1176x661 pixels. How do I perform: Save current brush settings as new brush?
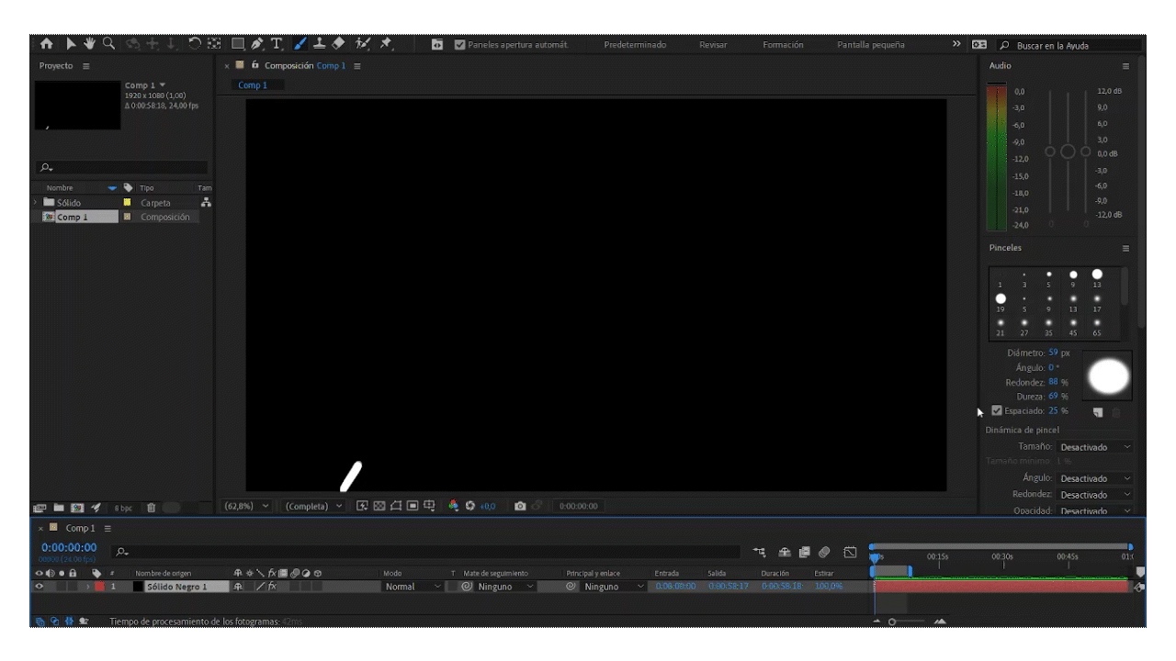[x=1098, y=413]
